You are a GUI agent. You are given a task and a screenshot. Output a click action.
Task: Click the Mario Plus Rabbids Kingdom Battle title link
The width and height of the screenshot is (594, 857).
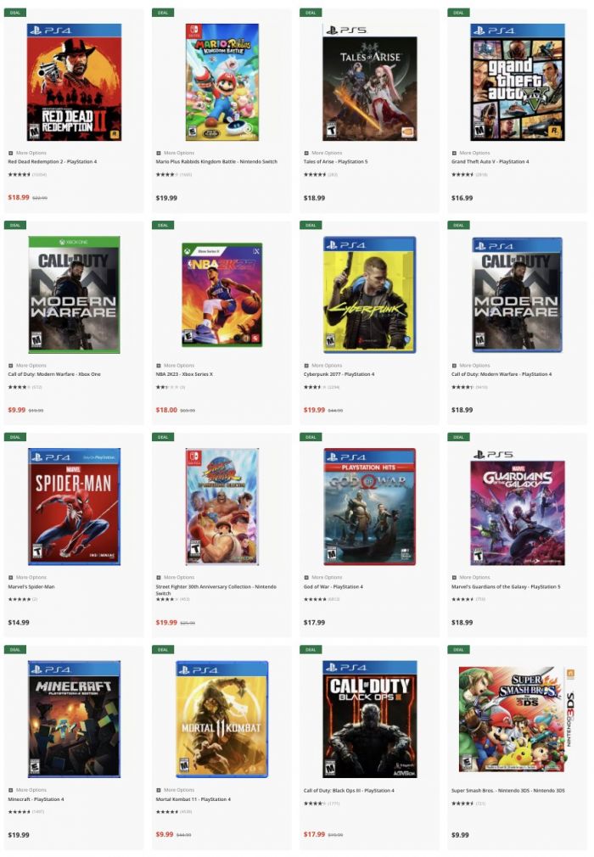click(x=216, y=162)
